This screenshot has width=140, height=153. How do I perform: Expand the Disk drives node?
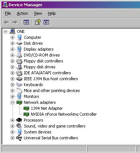coord(12,43)
